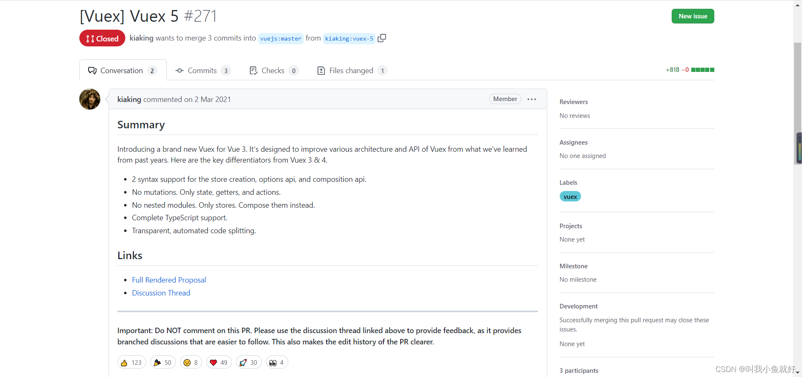This screenshot has width=802, height=377.
Task: Click the 'No one assigned' text
Action: point(583,156)
